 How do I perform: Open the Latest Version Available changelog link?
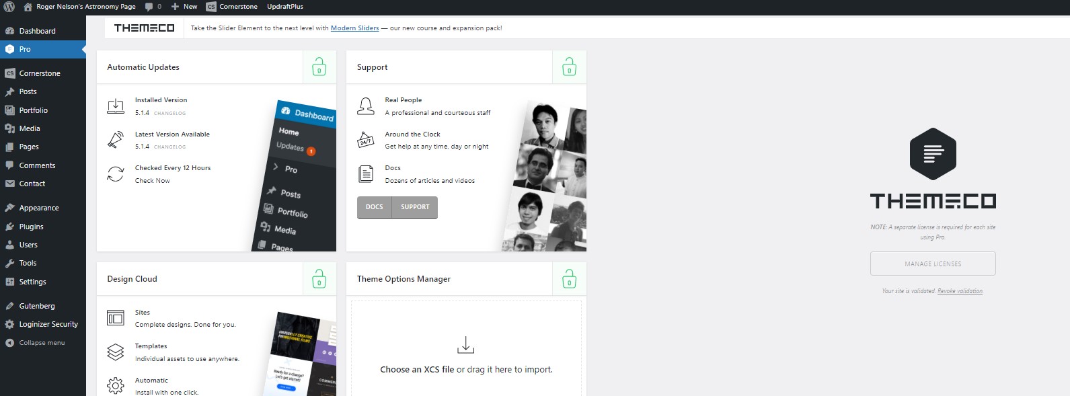tap(169, 147)
